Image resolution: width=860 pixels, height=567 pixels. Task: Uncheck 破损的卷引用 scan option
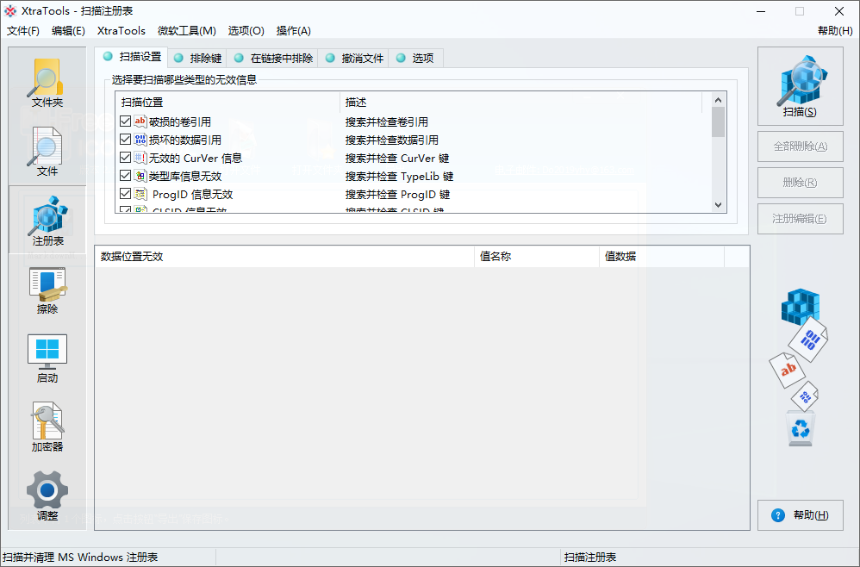(124, 121)
